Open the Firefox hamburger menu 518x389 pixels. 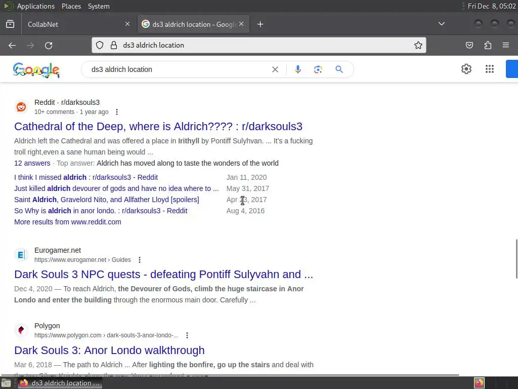[x=506, y=45]
